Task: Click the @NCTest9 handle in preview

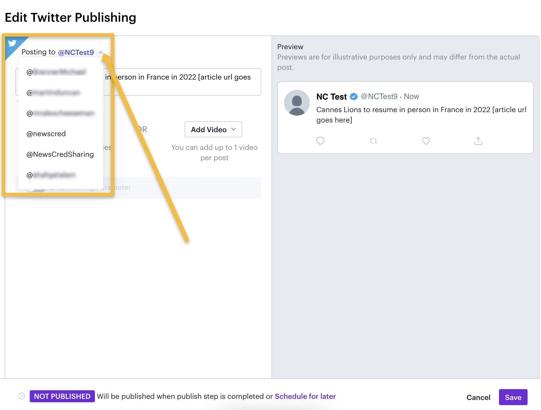Action: (379, 96)
